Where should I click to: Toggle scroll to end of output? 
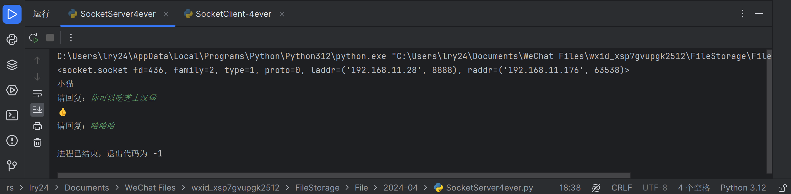(37, 110)
